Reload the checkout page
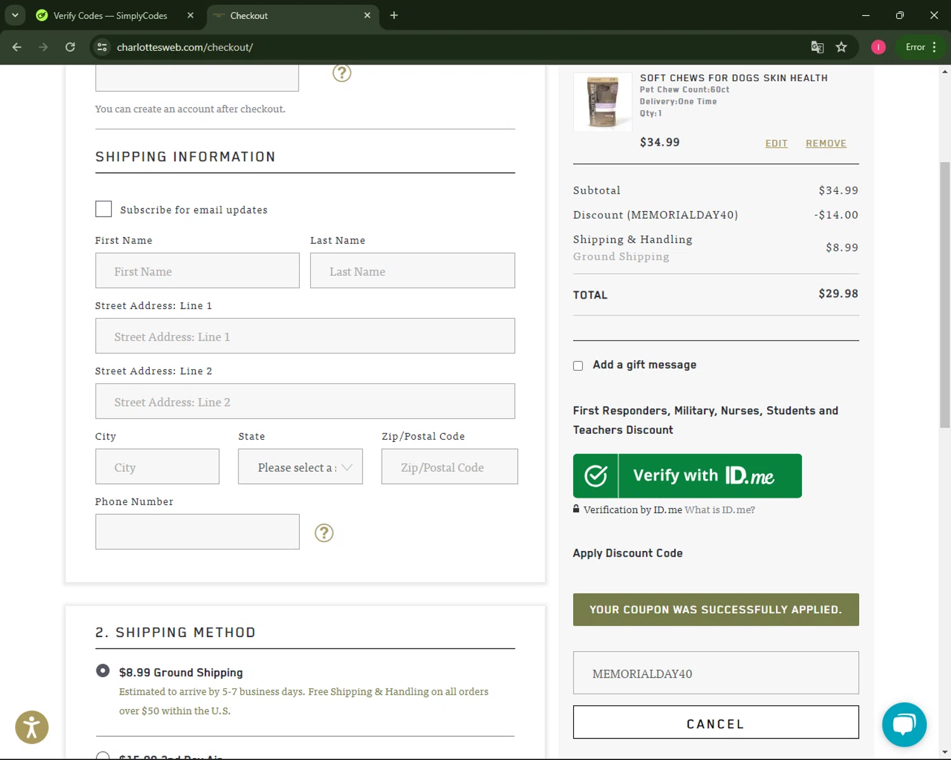 click(70, 47)
